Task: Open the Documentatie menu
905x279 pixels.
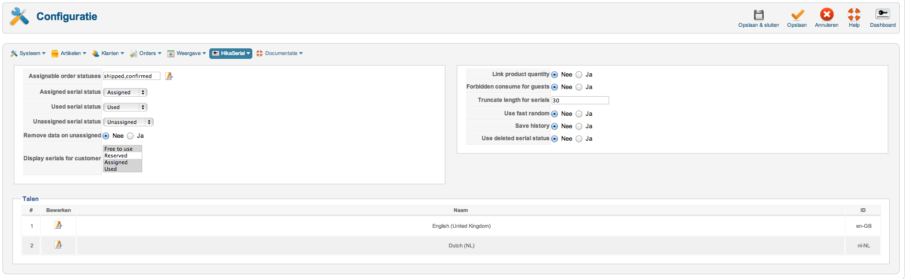Action: coord(280,54)
